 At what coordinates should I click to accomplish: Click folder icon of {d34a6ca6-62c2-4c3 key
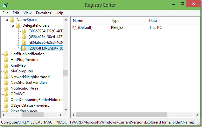24,43
